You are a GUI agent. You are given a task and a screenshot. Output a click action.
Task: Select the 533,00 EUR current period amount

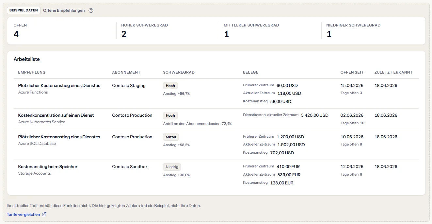click(289, 175)
